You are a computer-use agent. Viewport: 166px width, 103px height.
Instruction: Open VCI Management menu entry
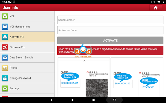point(27,27)
